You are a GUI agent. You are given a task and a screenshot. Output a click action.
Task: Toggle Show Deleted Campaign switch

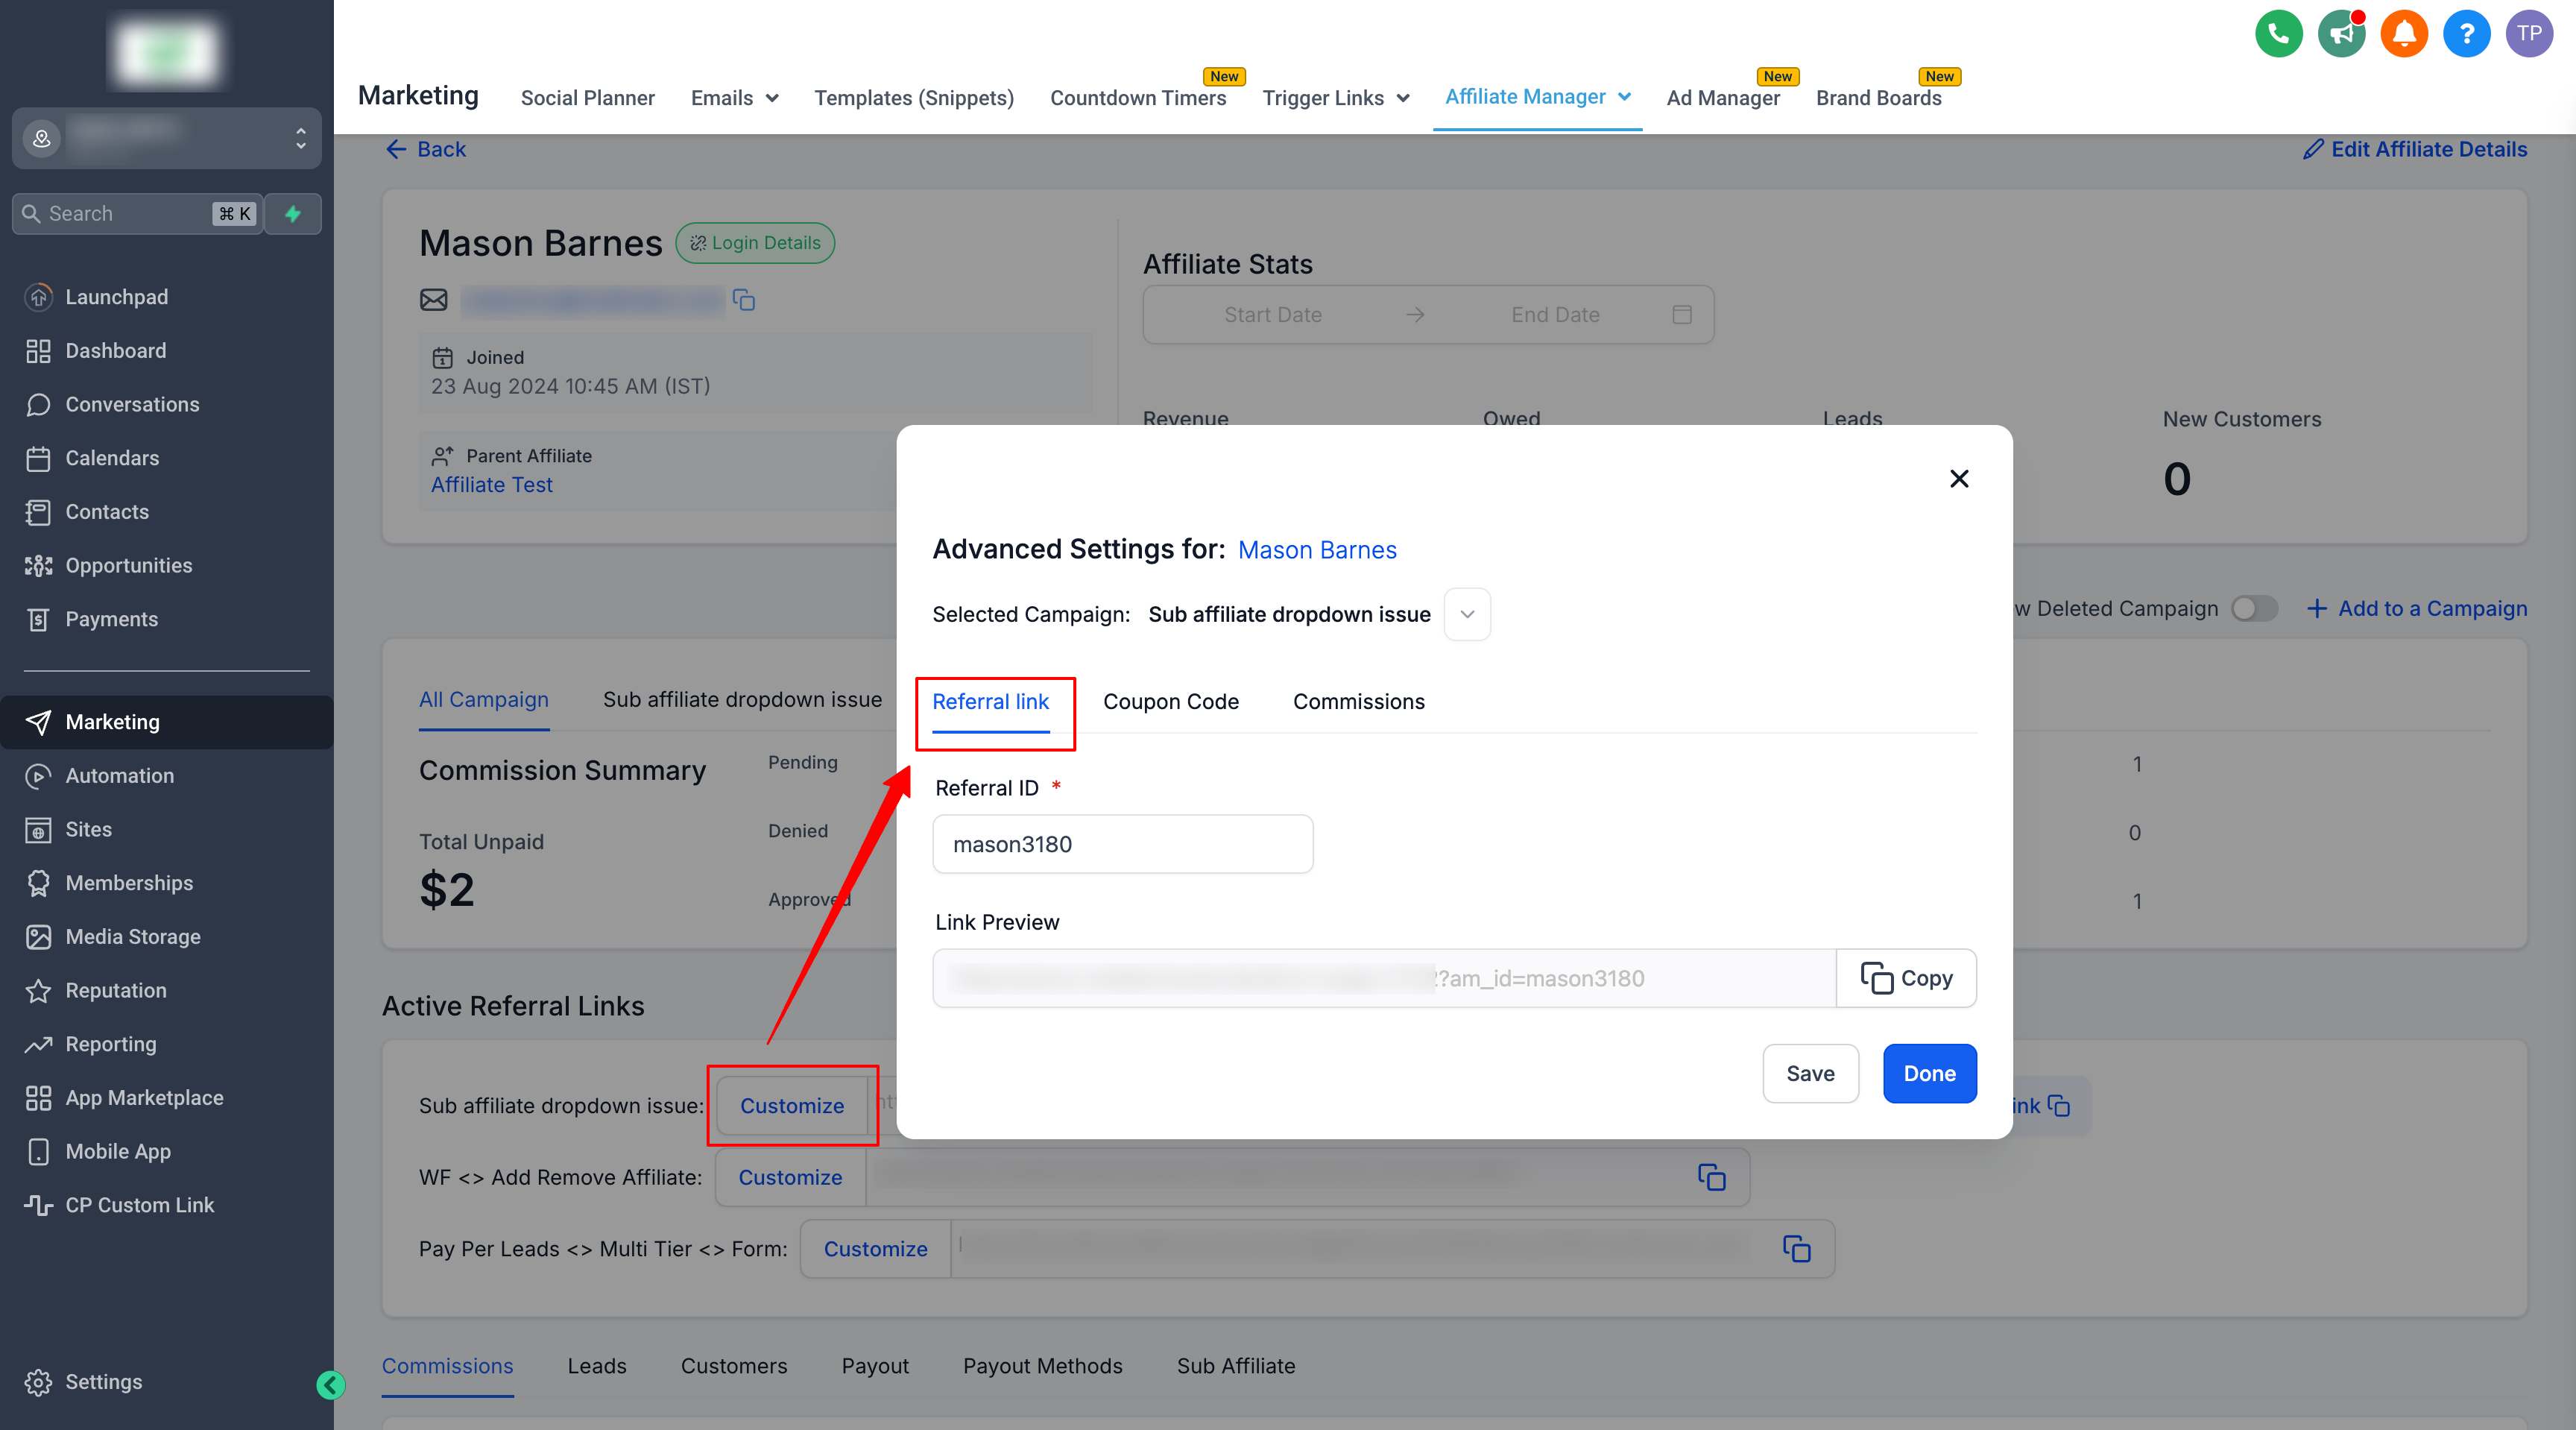click(2253, 608)
